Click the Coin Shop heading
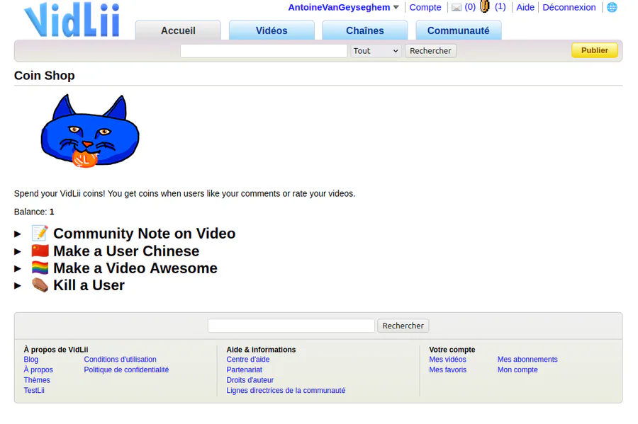The image size is (638, 424). [x=45, y=76]
